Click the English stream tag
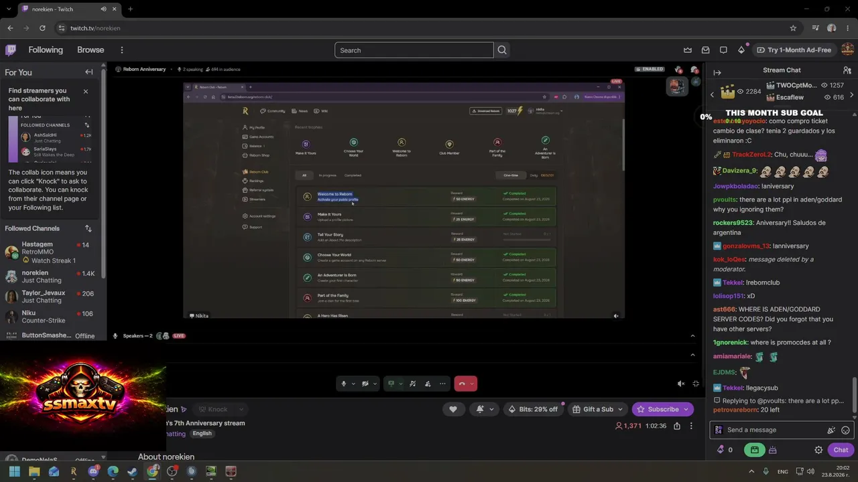Image resolution: width=858 pixels, height=482 pixels. click(202, 434)
